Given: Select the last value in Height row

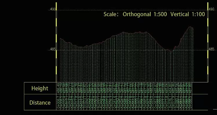Looking at the screenshot, I should tap(192, 88).
